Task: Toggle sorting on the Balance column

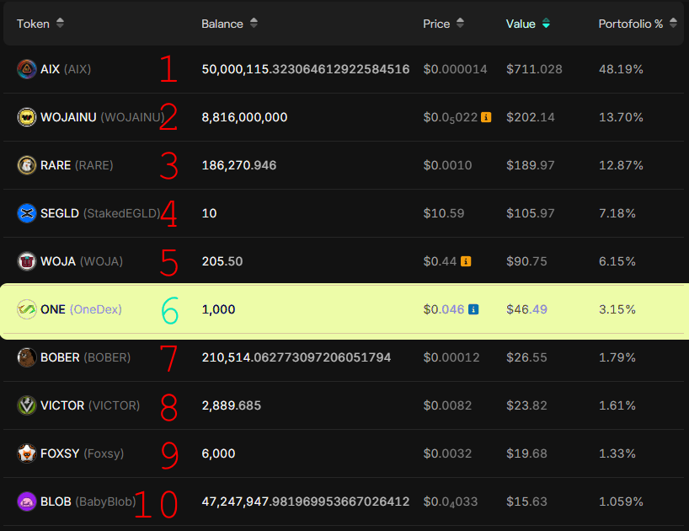Action: (253, 24)
